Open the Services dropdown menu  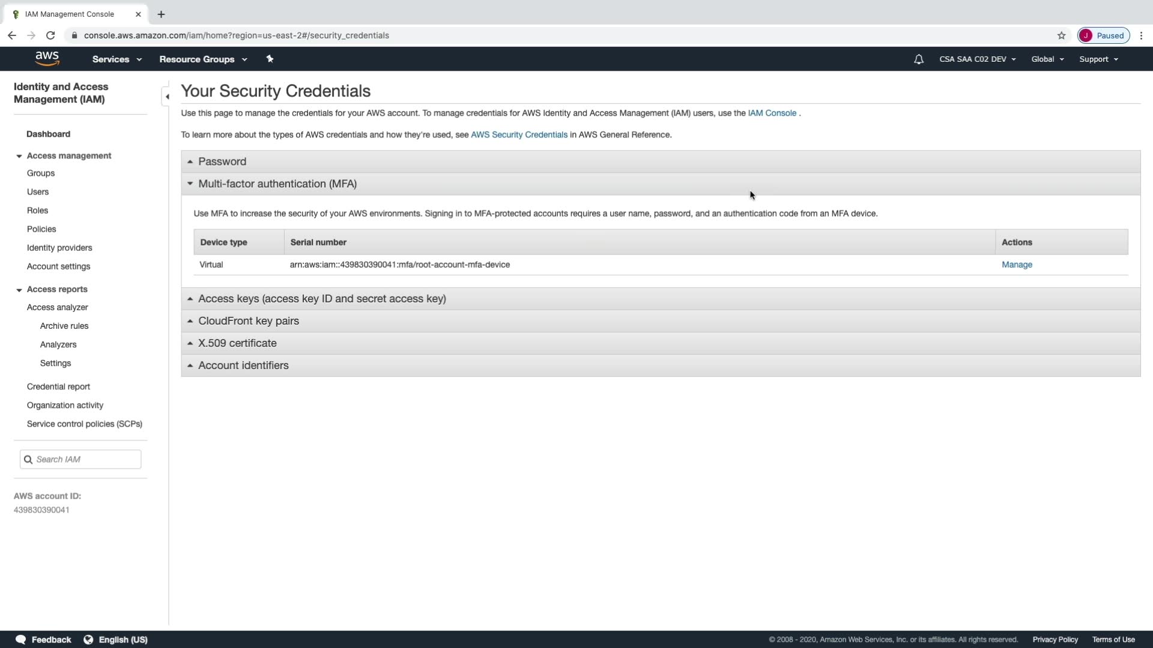point(117,59)
